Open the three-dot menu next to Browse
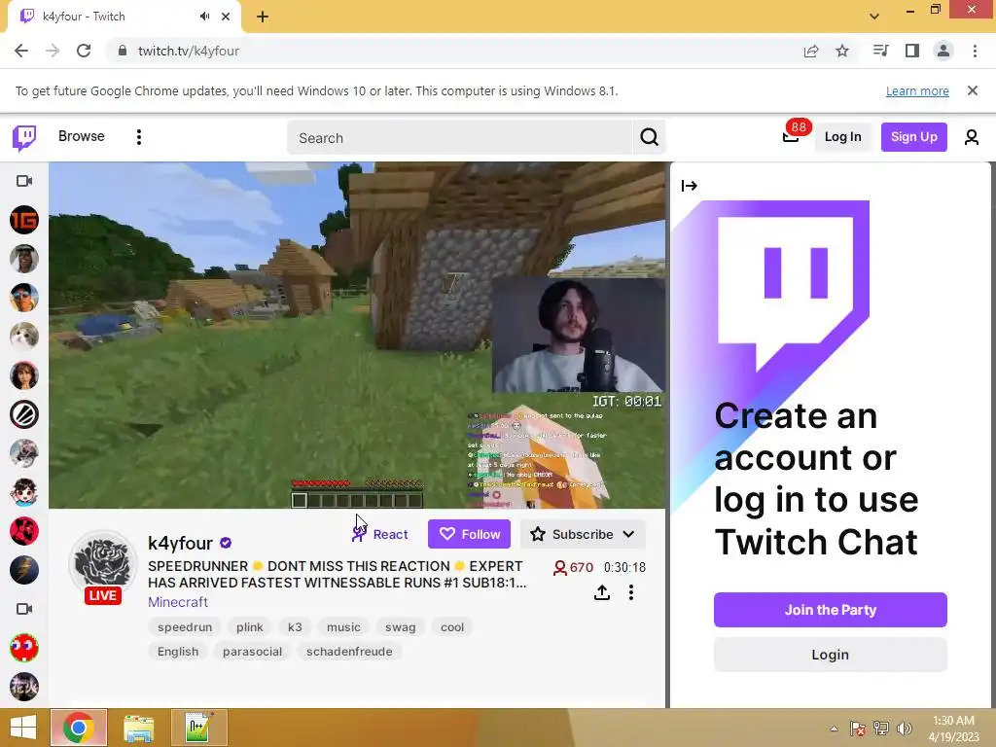 [138, 137]
